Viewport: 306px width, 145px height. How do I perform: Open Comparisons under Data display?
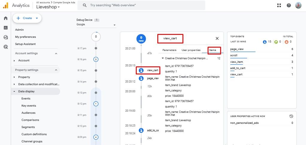pos(30,120)
